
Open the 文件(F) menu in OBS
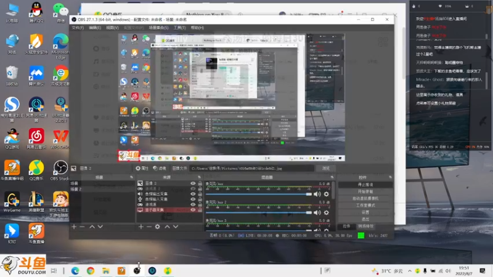pos(78,28)
